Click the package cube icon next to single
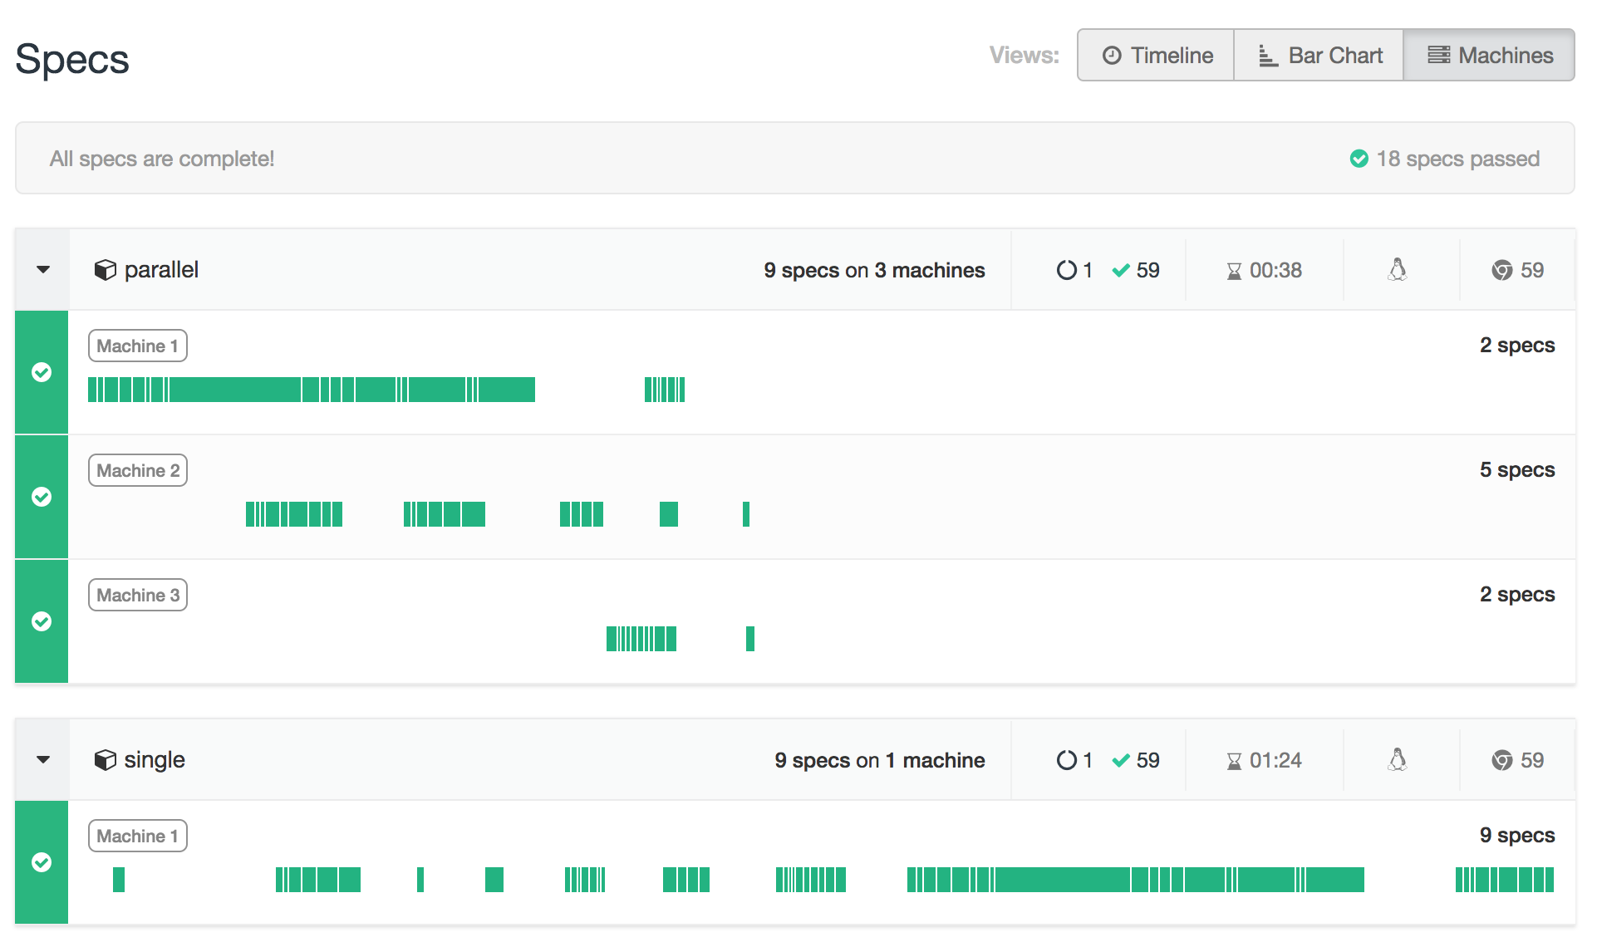1597x942 pixels. click(106, 760)
